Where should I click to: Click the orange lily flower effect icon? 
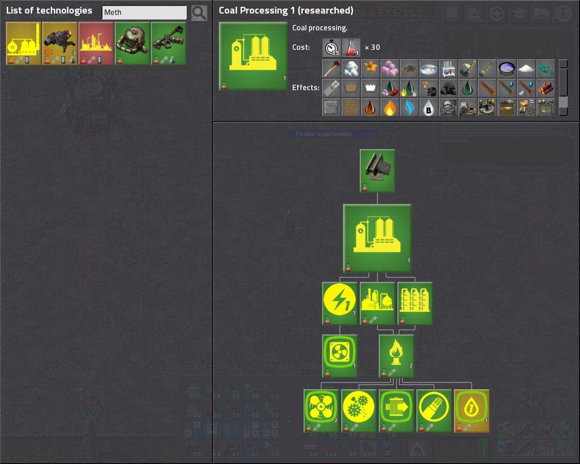(370, 69)
